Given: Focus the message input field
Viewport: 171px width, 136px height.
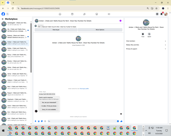Looking at the screenshot, I should point(82,121).
